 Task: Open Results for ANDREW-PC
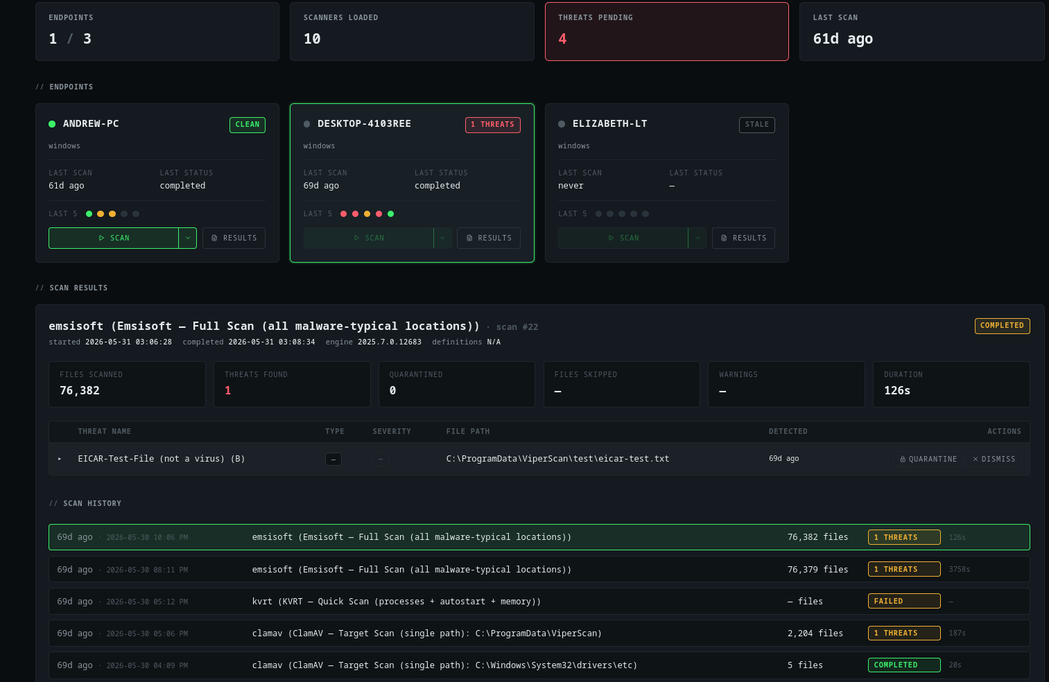tap(234, 238)
